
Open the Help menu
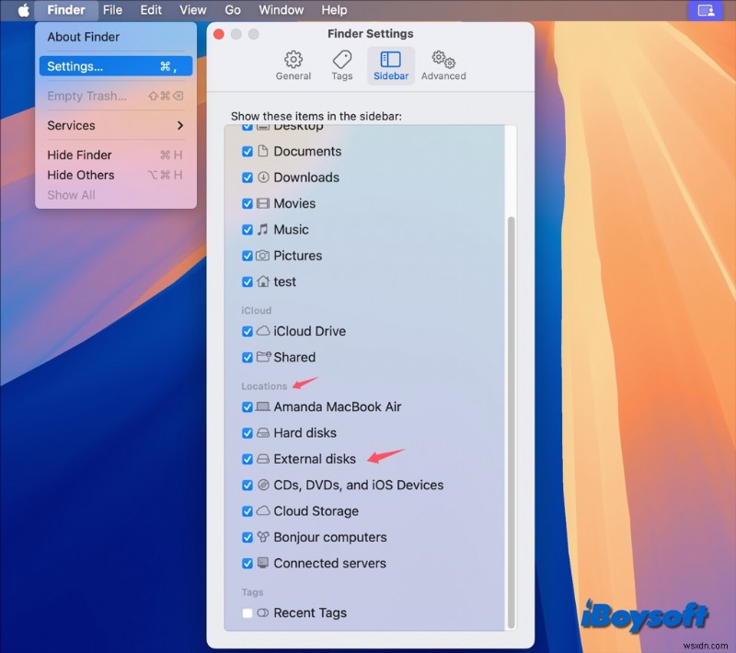pos(334,10)
